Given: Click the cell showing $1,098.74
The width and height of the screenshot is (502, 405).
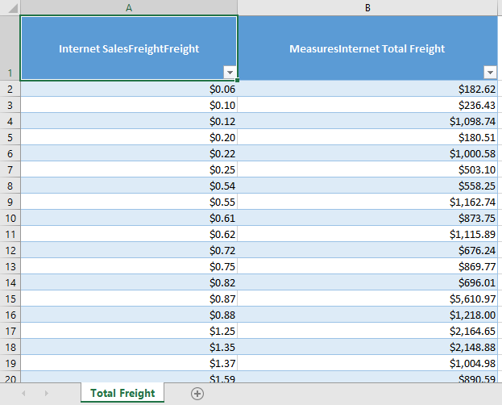Looking at the screenshot, I should [x=367, y=121].
